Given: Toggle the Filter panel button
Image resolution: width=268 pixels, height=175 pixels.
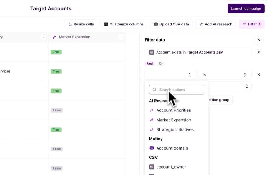Looking at the screenshot, I should 251,24.
